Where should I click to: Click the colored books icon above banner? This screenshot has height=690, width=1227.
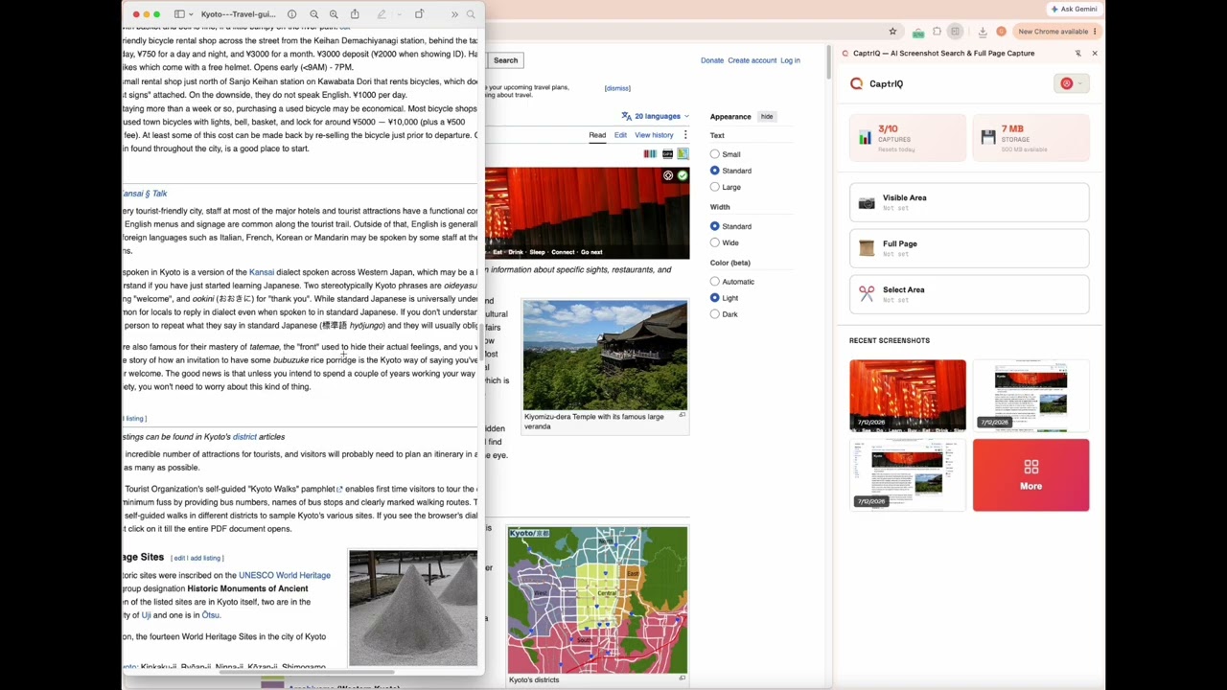click(650, 153)
